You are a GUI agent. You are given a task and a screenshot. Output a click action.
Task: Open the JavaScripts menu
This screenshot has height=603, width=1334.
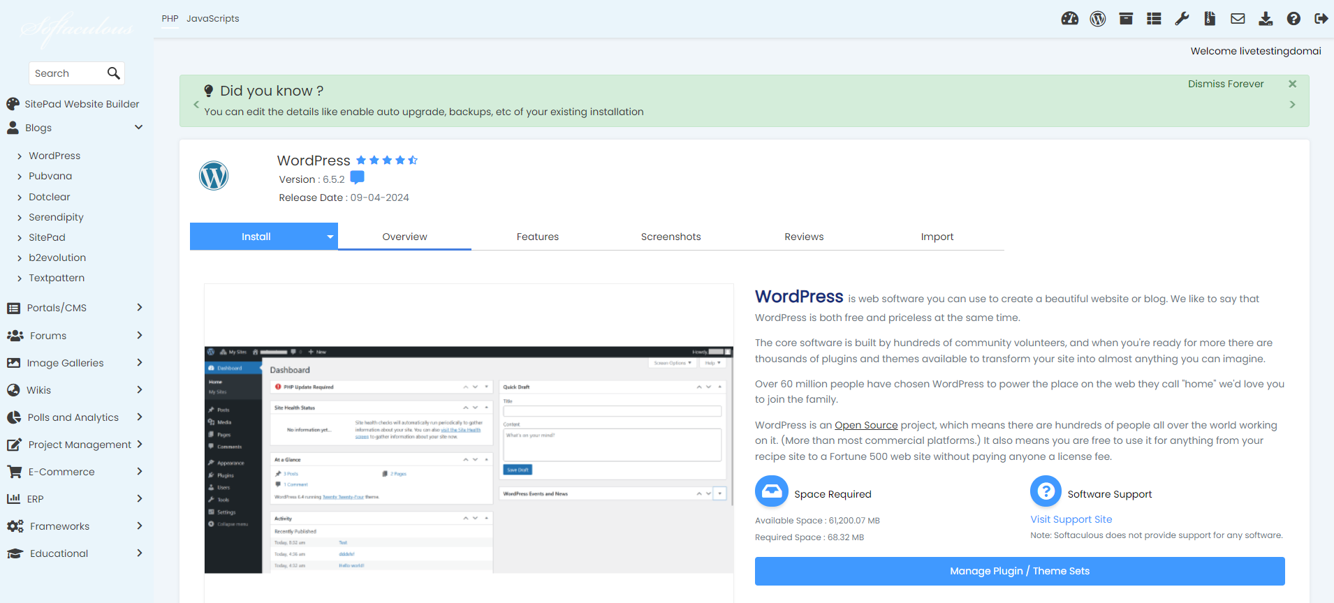coord(212,19)
